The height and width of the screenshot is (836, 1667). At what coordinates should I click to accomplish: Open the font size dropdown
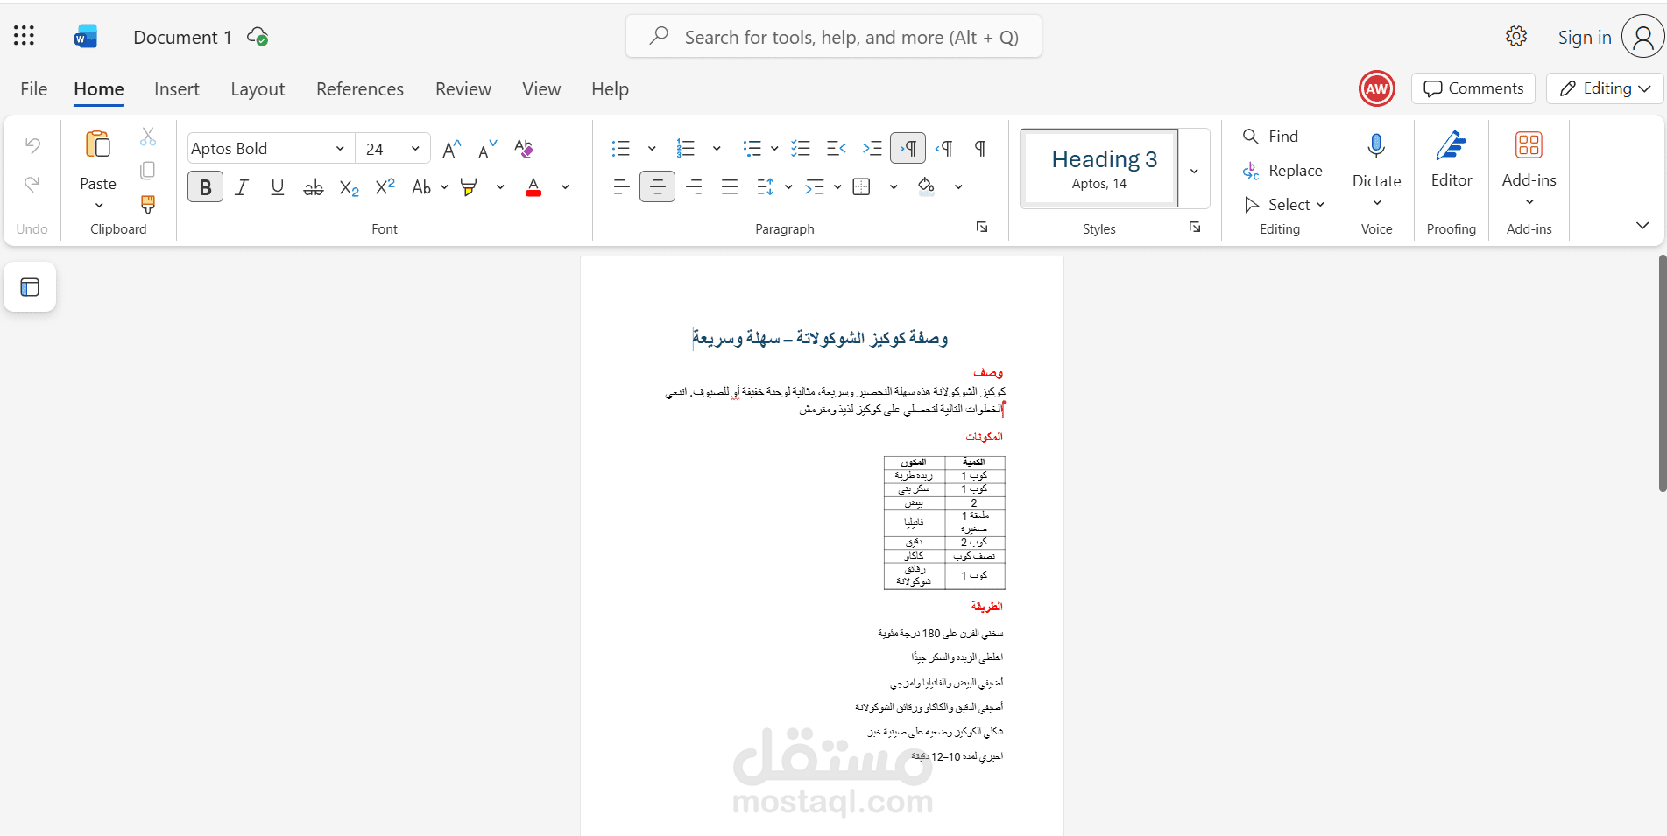tap(415, 149)
